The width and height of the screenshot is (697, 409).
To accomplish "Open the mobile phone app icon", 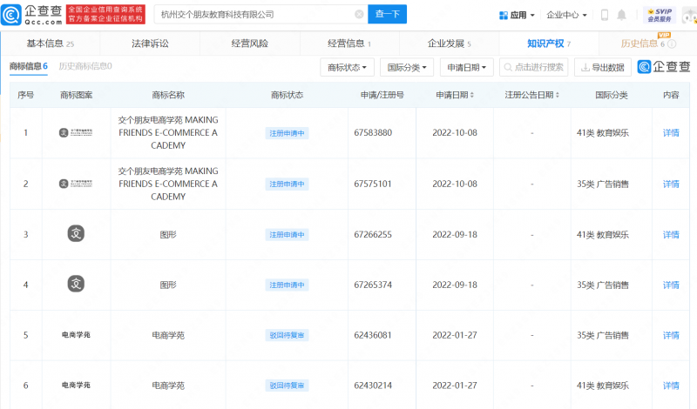I will pyautogui.click(x=606, y=15).
